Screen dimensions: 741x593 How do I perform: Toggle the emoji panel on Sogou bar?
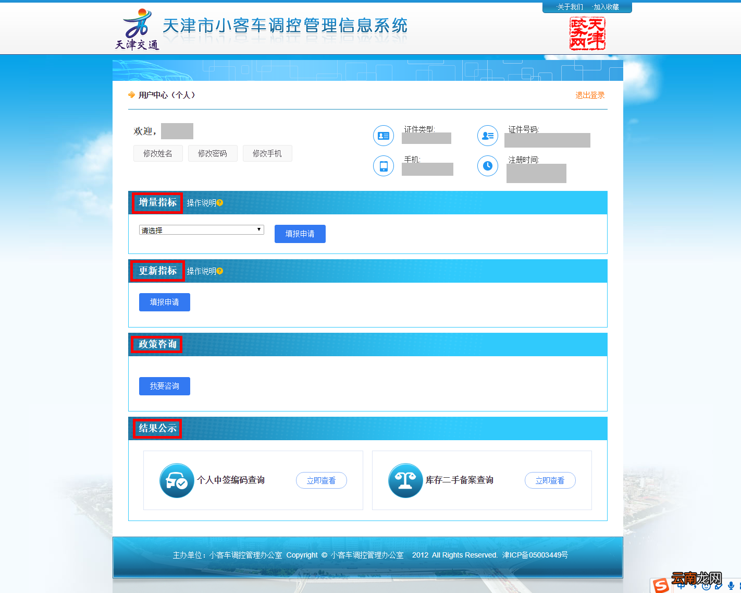[706, 586]
